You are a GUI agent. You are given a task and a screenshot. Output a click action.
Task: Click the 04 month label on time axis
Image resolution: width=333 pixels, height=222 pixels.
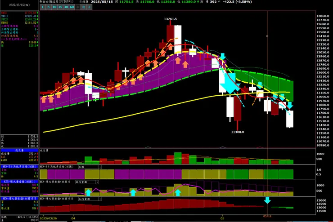(x=73, y=218)
